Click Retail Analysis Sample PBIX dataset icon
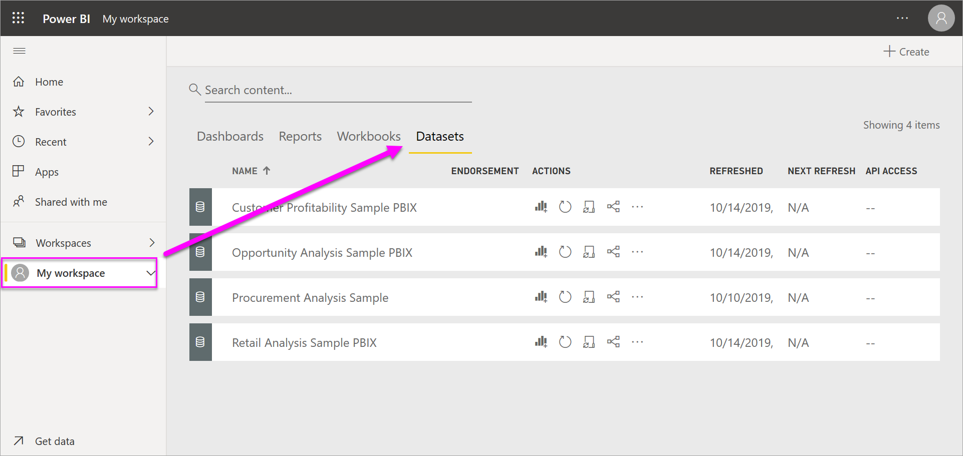Image resolution: width=963 pixels, height=456 pixels. (x=200, y=342)
